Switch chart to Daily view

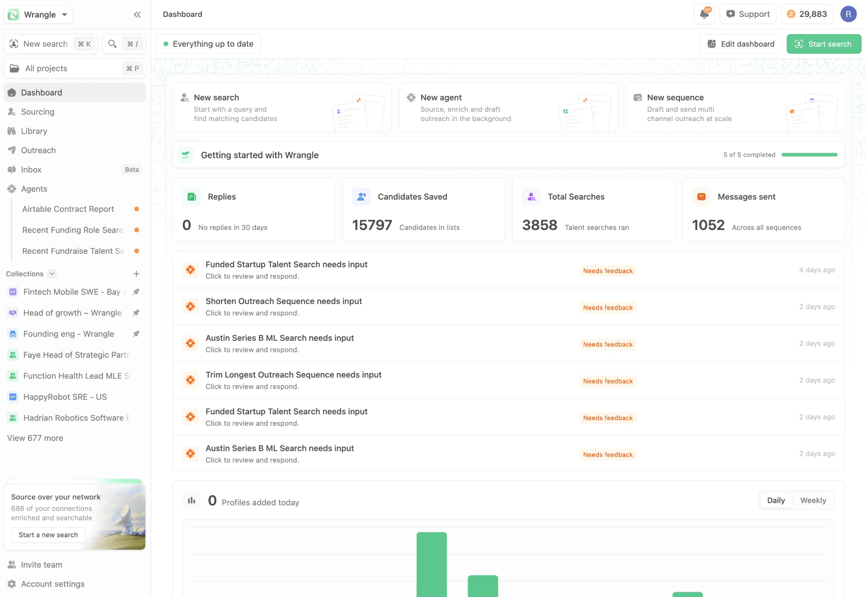[x=776, y=500]
